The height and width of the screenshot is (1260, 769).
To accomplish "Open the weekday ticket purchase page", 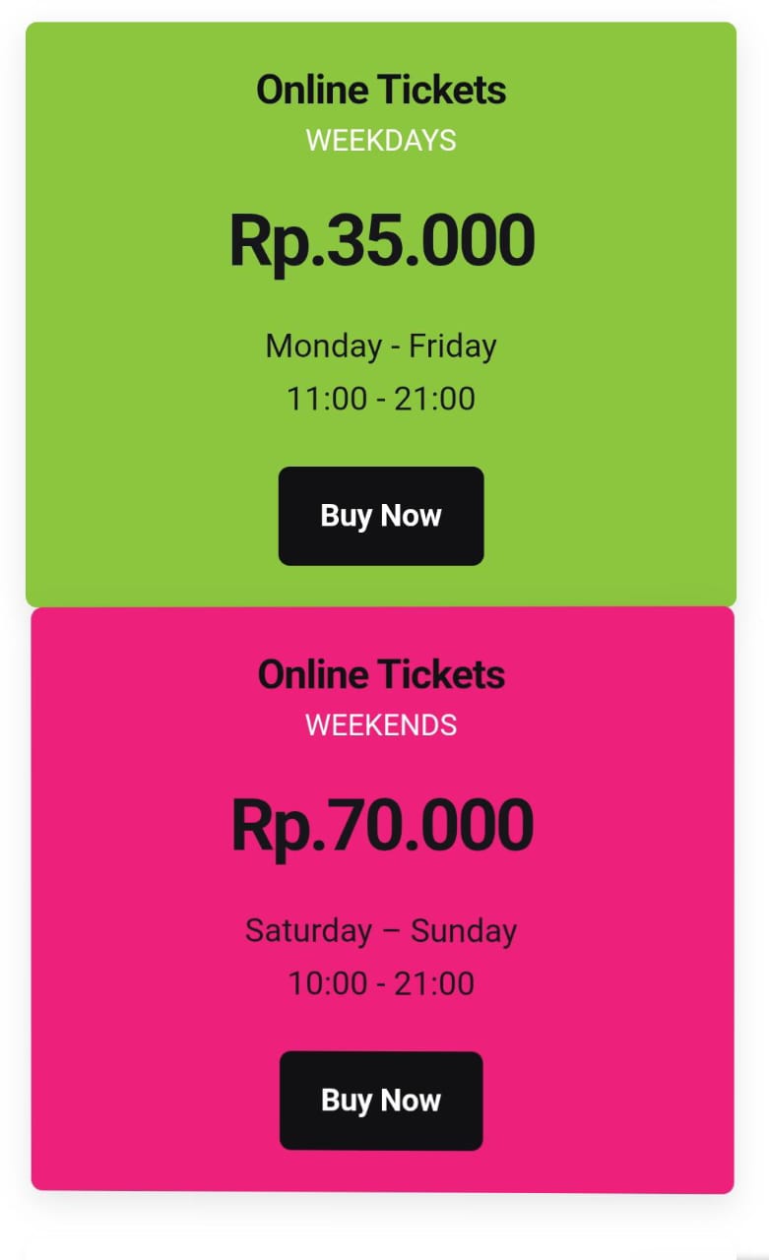I will [x=381, y=515].
